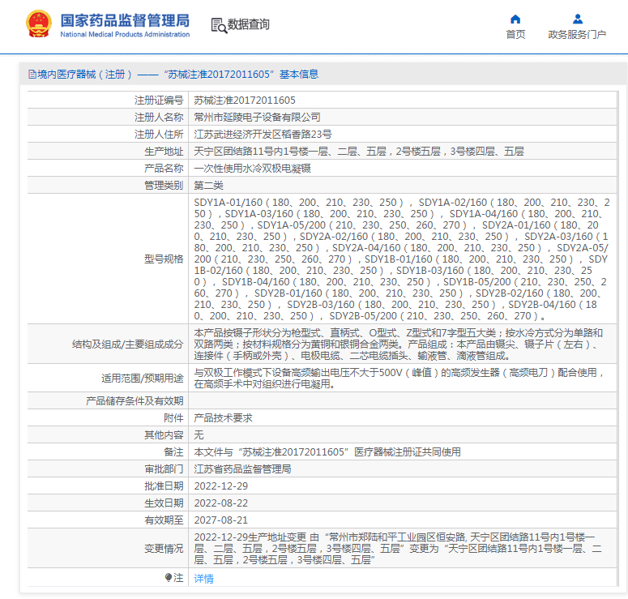The height and width of the screenshot is (599, 628).
Task: Click the 结构及组成/主要组成成分 label
Action: coord(128,344)
